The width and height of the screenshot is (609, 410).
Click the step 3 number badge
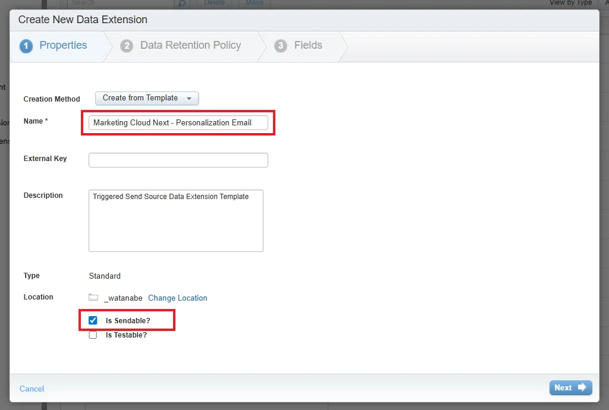pos(281,46)
